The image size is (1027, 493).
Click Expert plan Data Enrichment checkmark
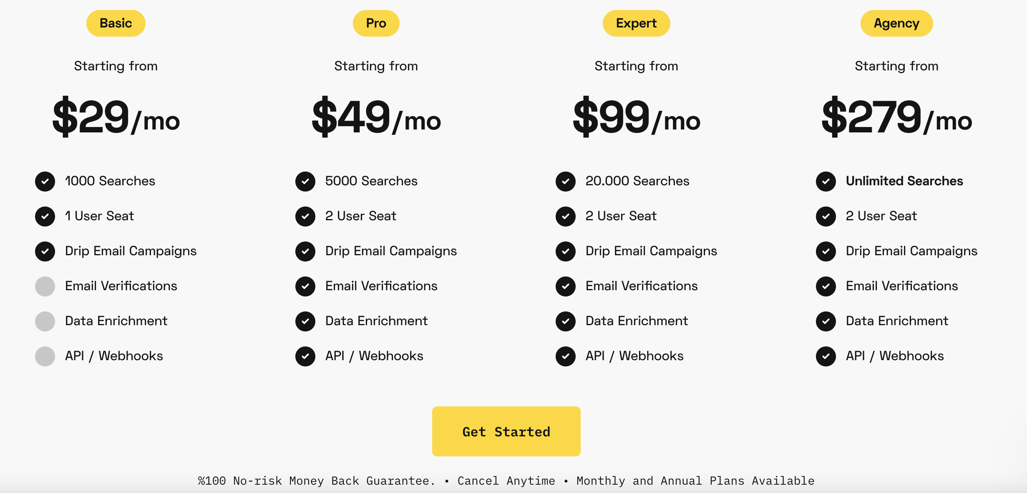(x=566, y=321)
